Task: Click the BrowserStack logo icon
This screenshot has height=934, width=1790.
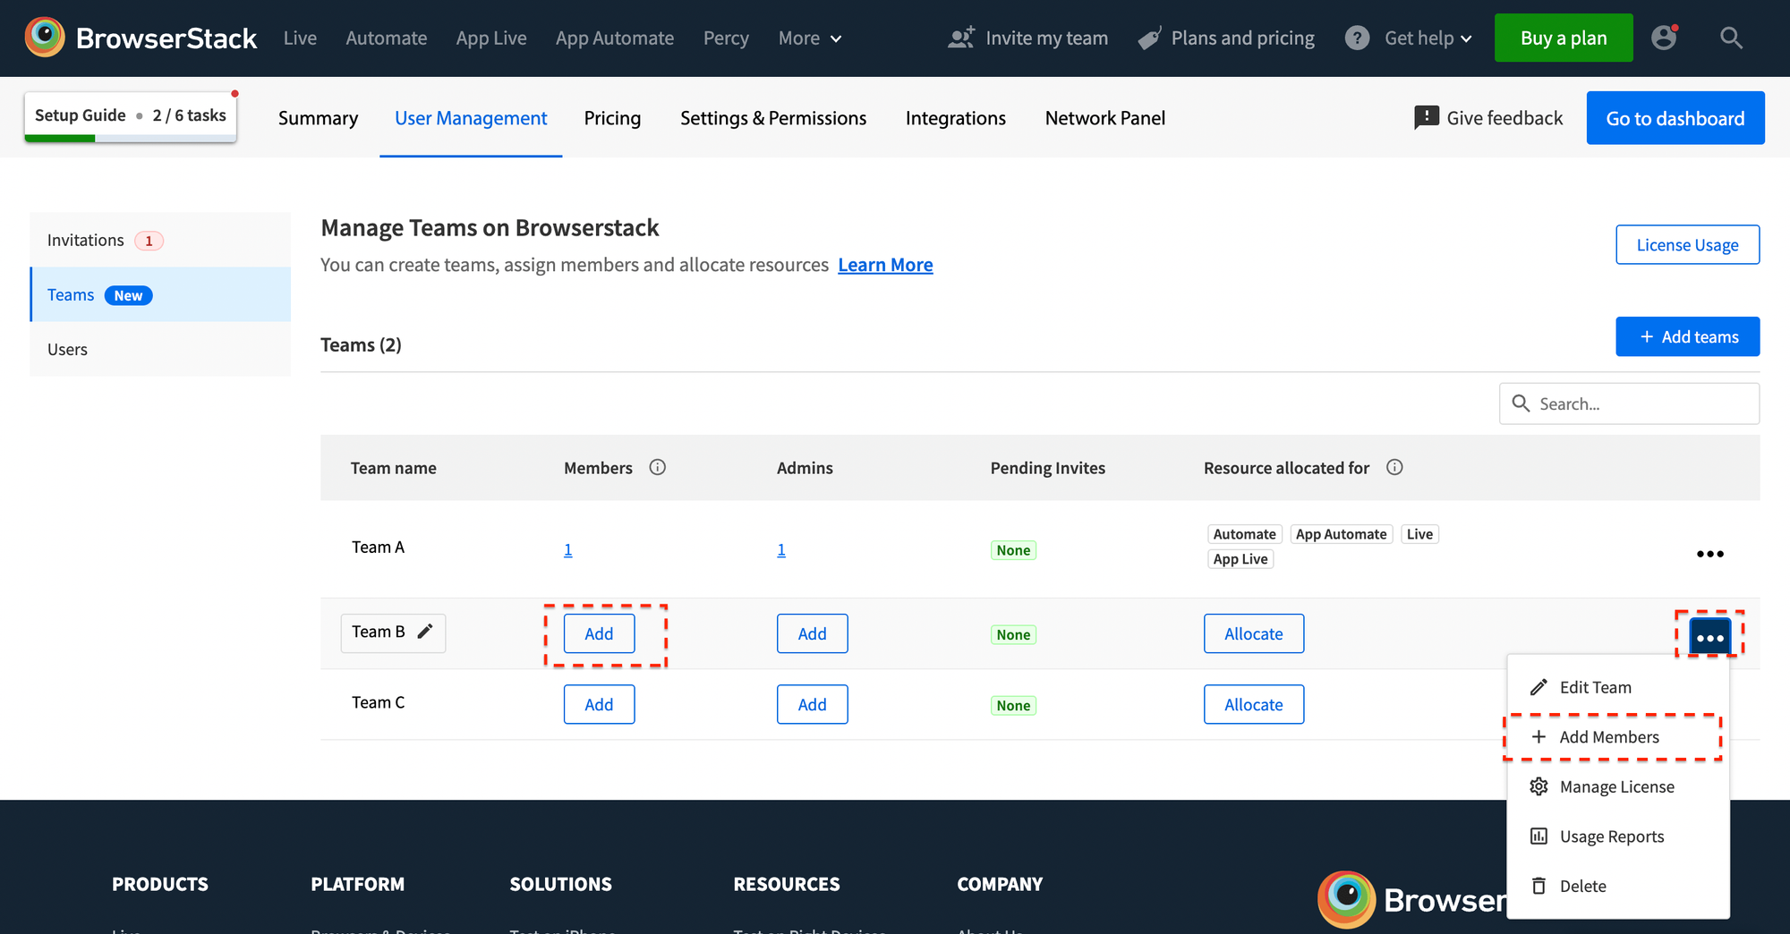Action: (45, 38)
